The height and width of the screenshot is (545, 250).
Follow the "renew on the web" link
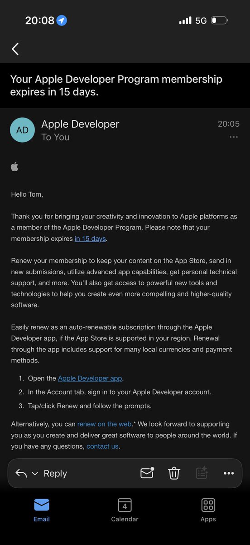[105, 424]
